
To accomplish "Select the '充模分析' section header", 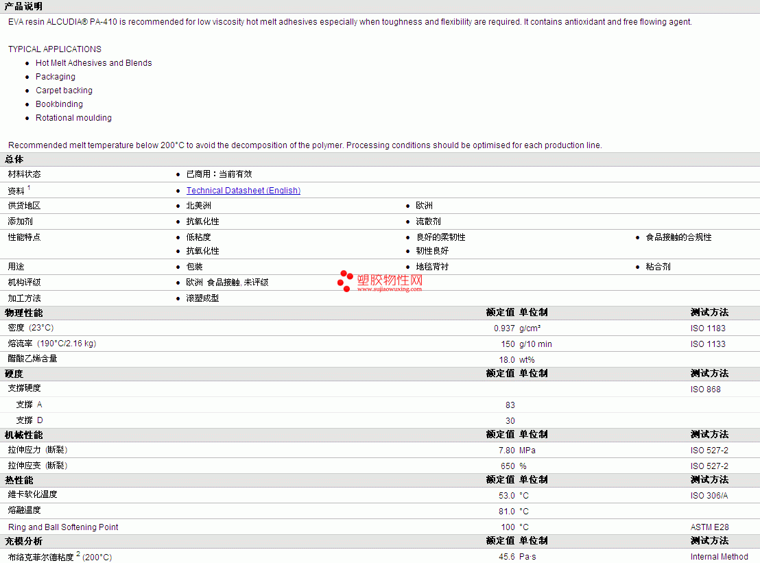I will pyautogui.click(x=24, y=541).
